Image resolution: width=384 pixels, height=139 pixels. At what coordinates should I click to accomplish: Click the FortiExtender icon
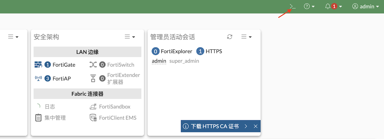[93, 78]
